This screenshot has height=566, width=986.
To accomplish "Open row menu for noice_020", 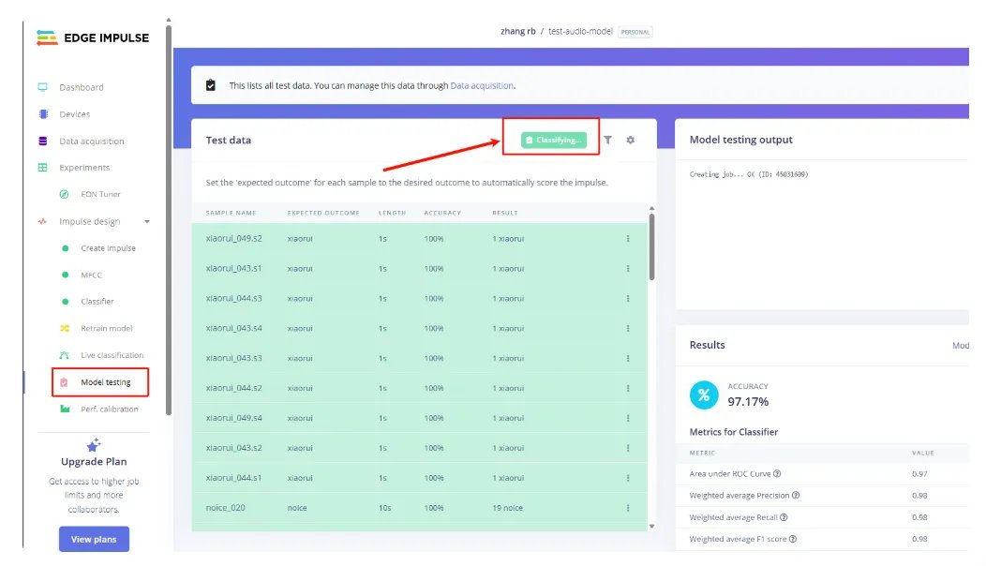I will pyautogui.click(x=628, y=508).
